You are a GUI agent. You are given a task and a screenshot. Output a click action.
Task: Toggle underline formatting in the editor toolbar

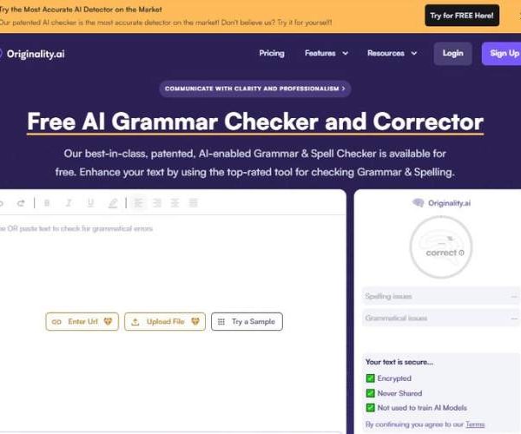click(90, 203)
